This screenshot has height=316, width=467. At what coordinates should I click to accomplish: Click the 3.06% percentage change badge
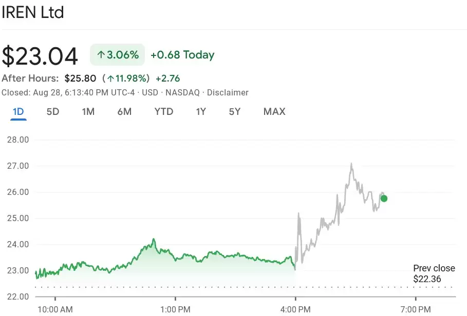pos(117,54)
